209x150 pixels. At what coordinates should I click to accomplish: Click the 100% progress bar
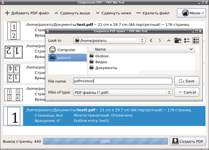tap(105, 142)
